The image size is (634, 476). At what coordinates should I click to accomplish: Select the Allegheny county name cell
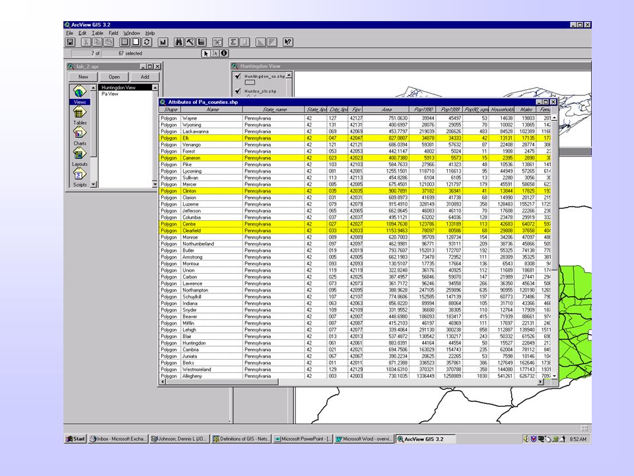pyautogui.click(x=211, y=376)
